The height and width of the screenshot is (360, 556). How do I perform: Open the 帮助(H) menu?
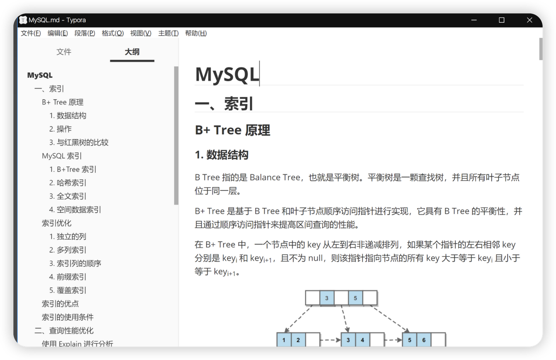(196, 33)
